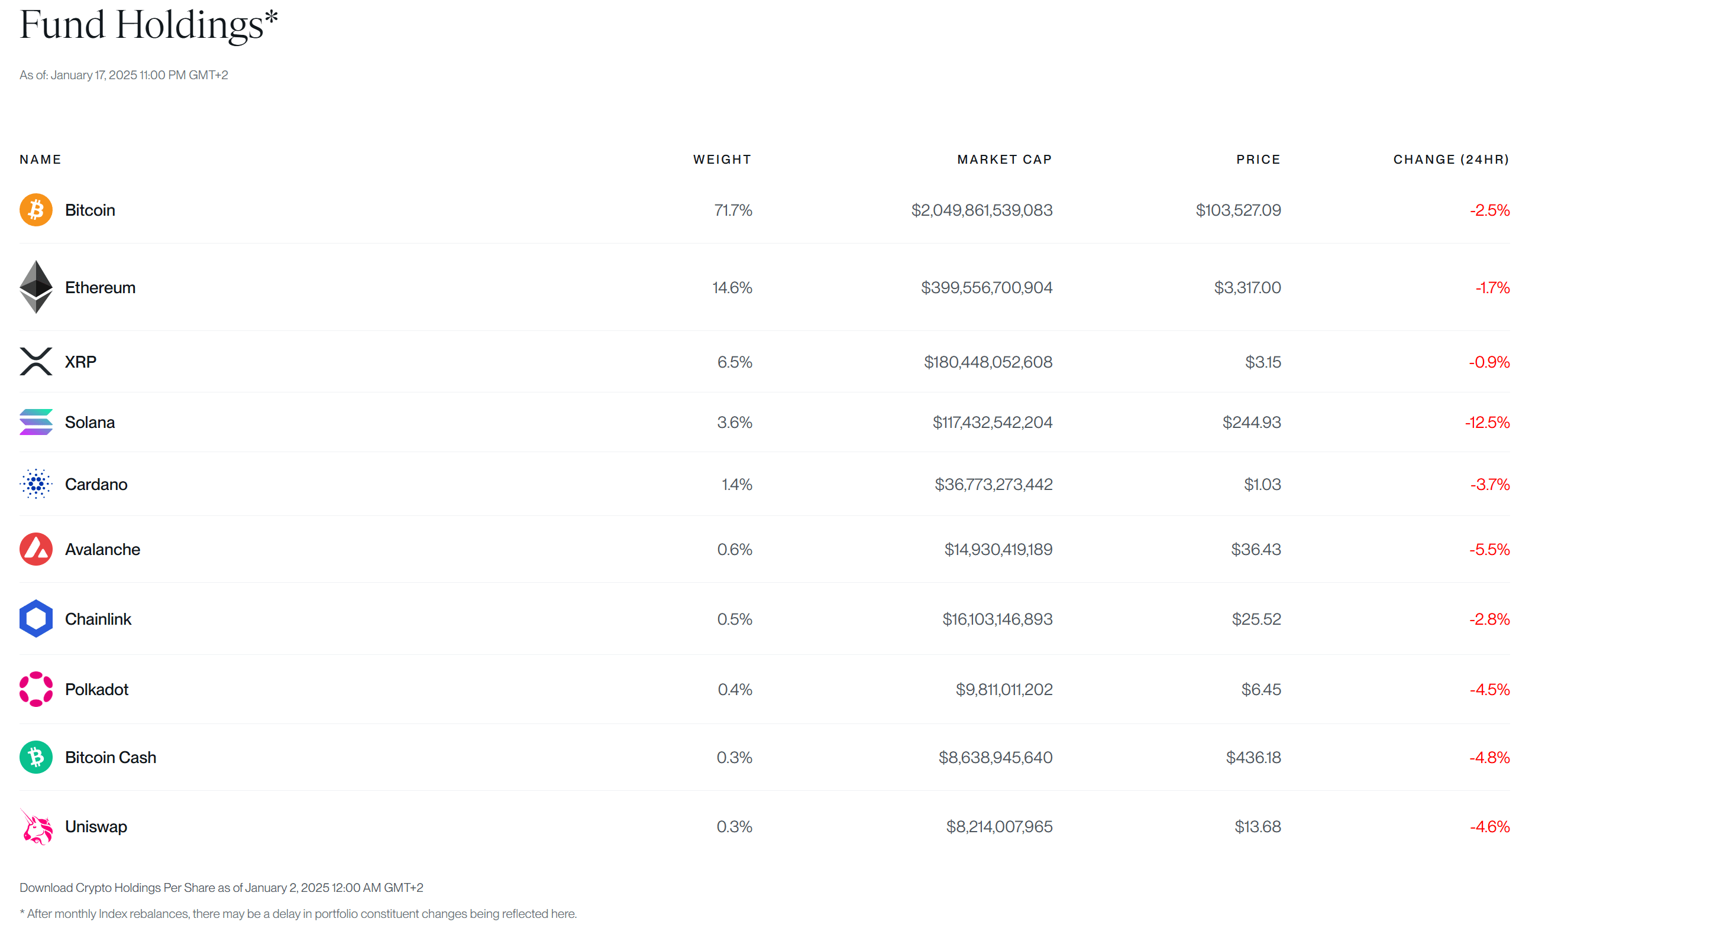Click the Bitcoin Cash logo icon
This screenshot has height=925, width=1713.
point(36,757)
